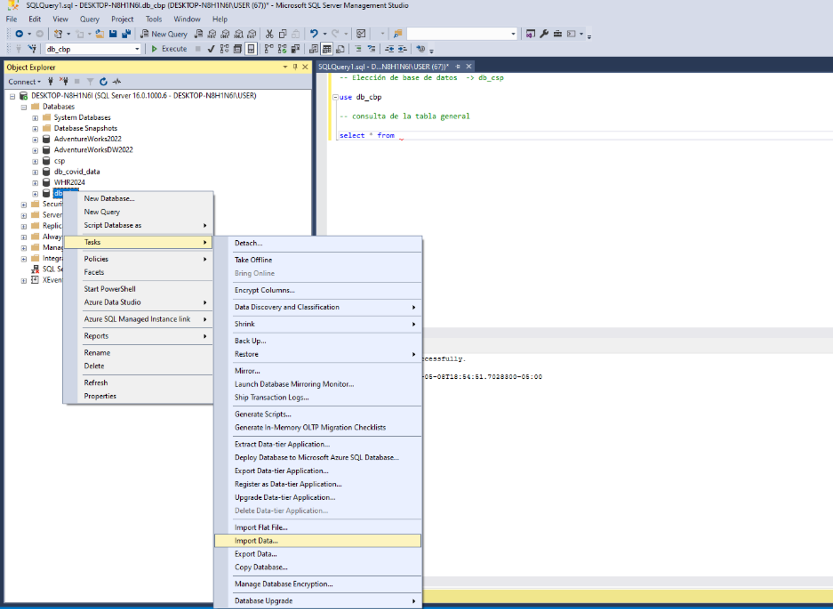Open the Restore submenu entry
The image size is (833, 609).
tap(317, 354)
